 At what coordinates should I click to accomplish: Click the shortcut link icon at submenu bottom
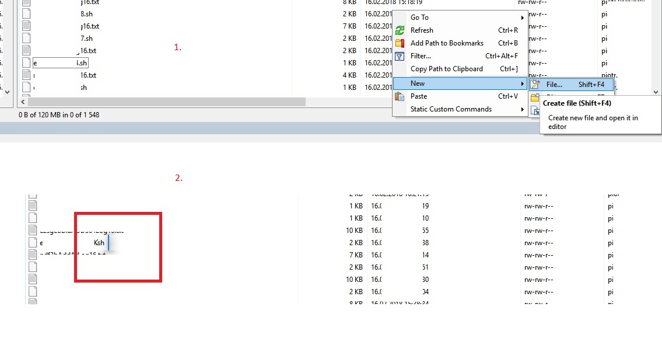click(535, 111)
